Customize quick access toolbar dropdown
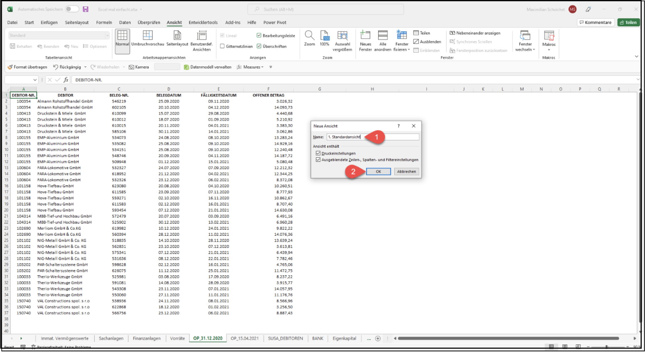645x352 pixels. 271,67
